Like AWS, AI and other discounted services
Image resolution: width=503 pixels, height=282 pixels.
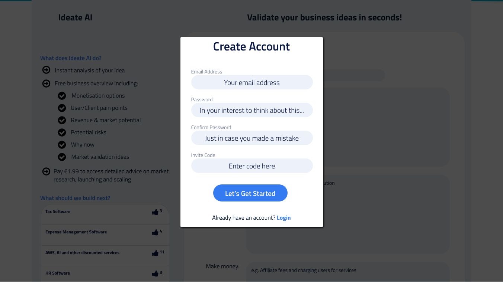pos(155,253)
